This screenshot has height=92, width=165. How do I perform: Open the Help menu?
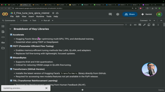click(x=56, y=16)
